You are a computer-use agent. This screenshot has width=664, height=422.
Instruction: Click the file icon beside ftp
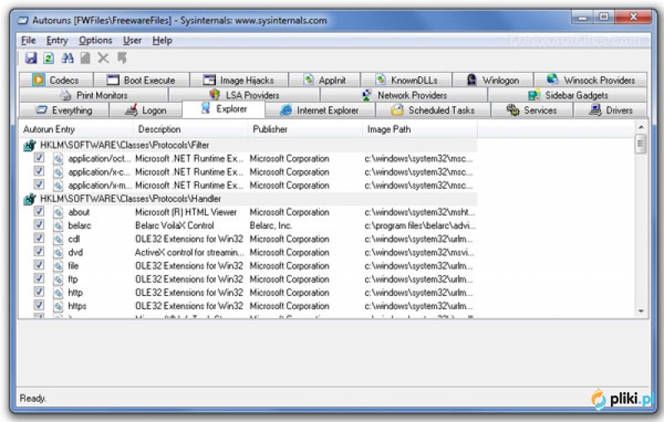pos(58,279)
